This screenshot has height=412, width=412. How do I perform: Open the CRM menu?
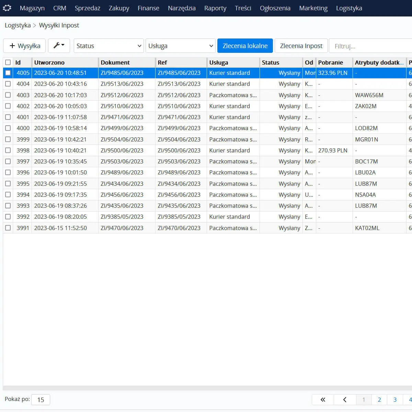click(x=60, y=8)
